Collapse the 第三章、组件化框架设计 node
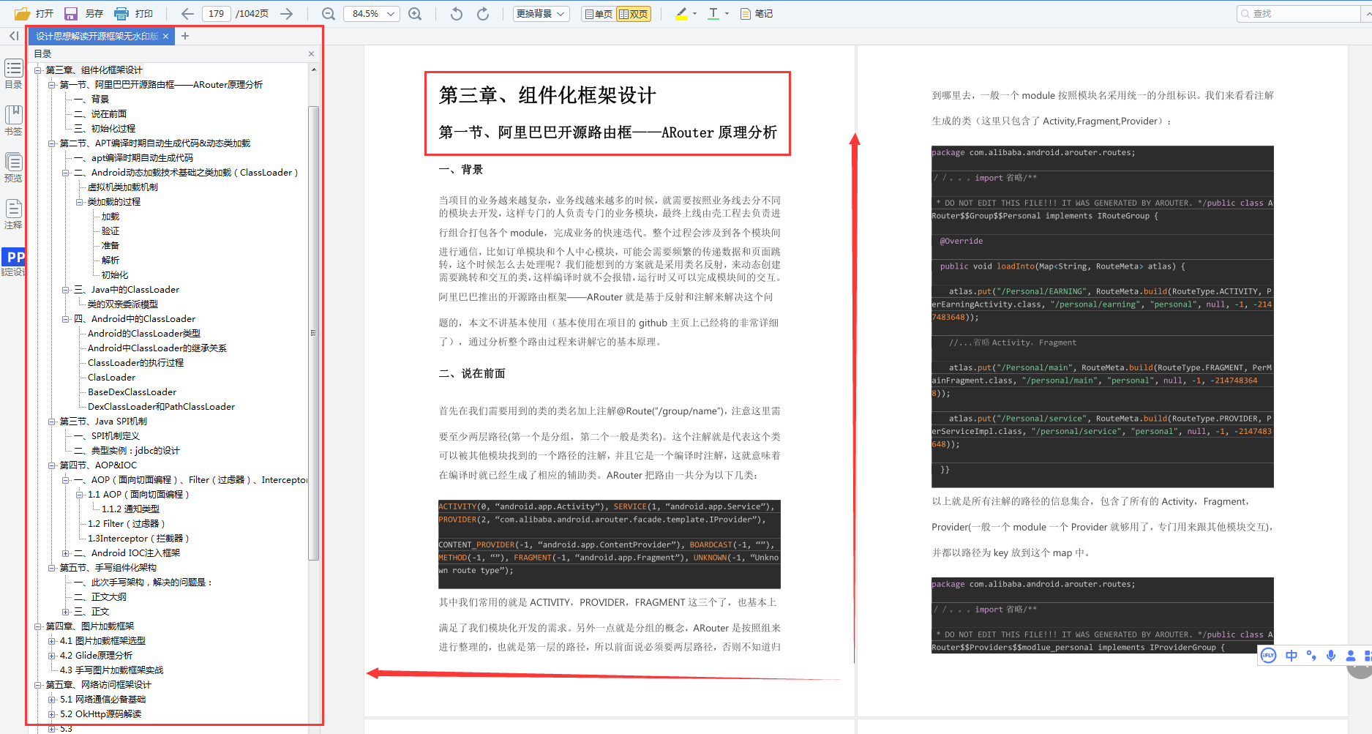This screenshot has height=734, width=1372. tap(38, 70)
